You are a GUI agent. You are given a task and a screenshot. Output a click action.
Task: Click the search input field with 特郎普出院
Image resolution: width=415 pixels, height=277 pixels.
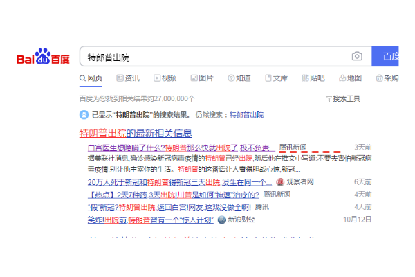click(225, 56)
